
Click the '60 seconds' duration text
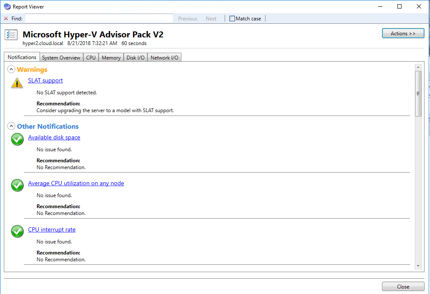pyautogui.click(x=134, y=43)
